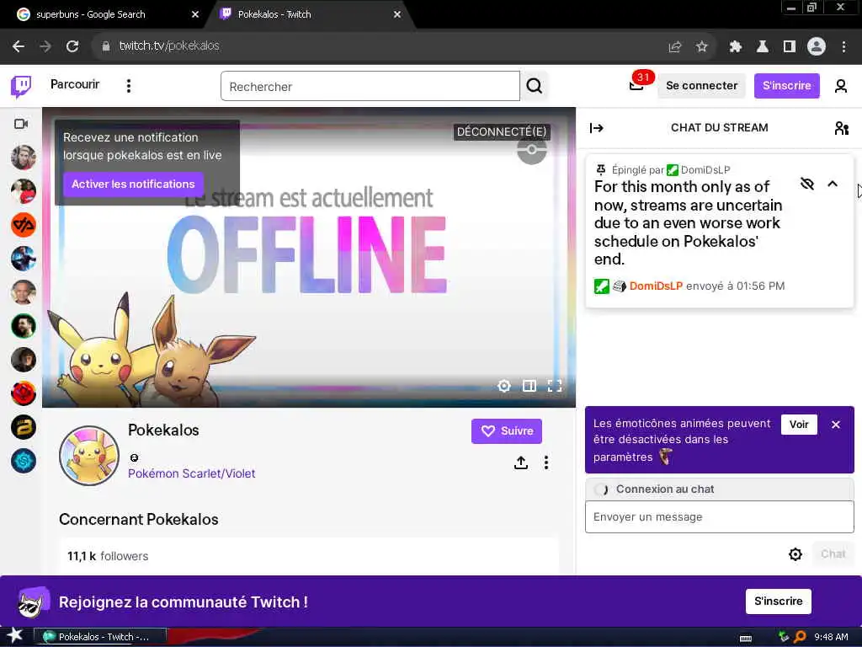The height and width of the screenshot is (647, 862).
Task: Open the Parcourir browse page
Action: [75, 84]
